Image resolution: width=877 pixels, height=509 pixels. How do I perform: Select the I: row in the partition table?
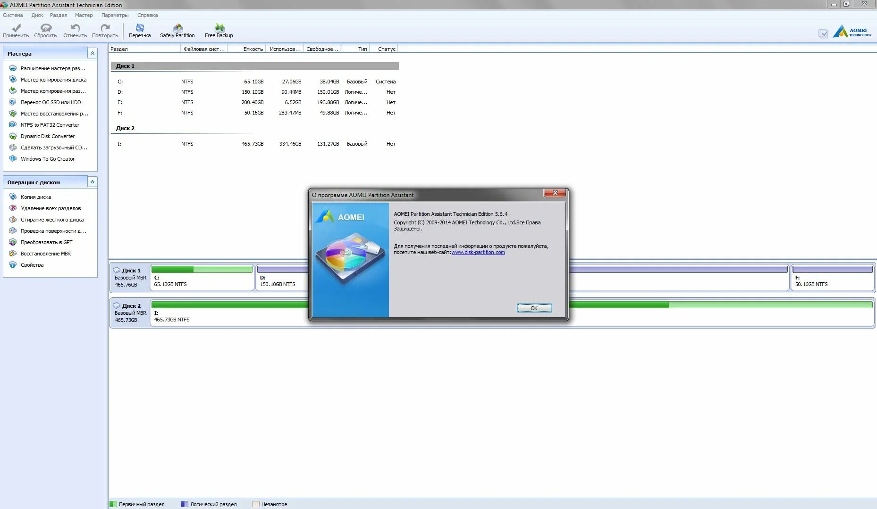255,144
